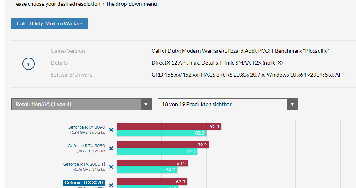Select the Game/Version label
Viewport: 356px width, 188px height.
click(68, 51)
